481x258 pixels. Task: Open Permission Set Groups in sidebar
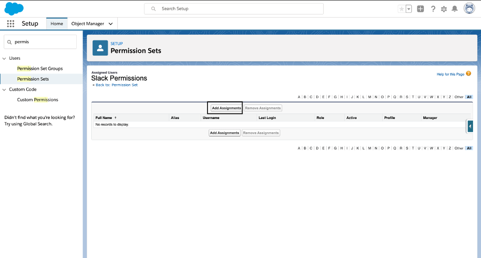[x=40, y=68]
